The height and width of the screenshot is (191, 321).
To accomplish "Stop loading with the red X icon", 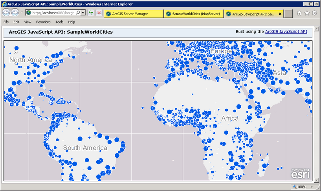I will 99,13.
